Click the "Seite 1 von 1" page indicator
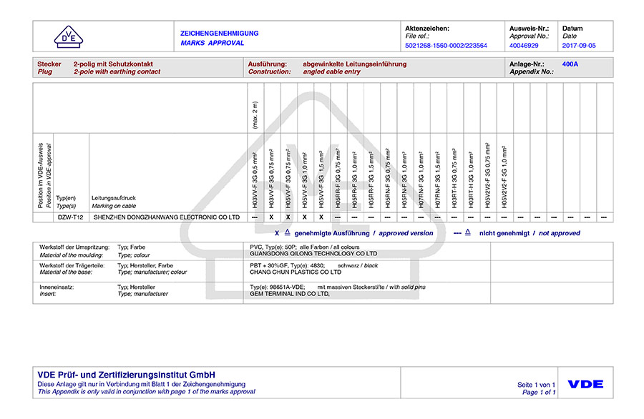The width and height of the screenshot is (644, 419). click(537, 385)
